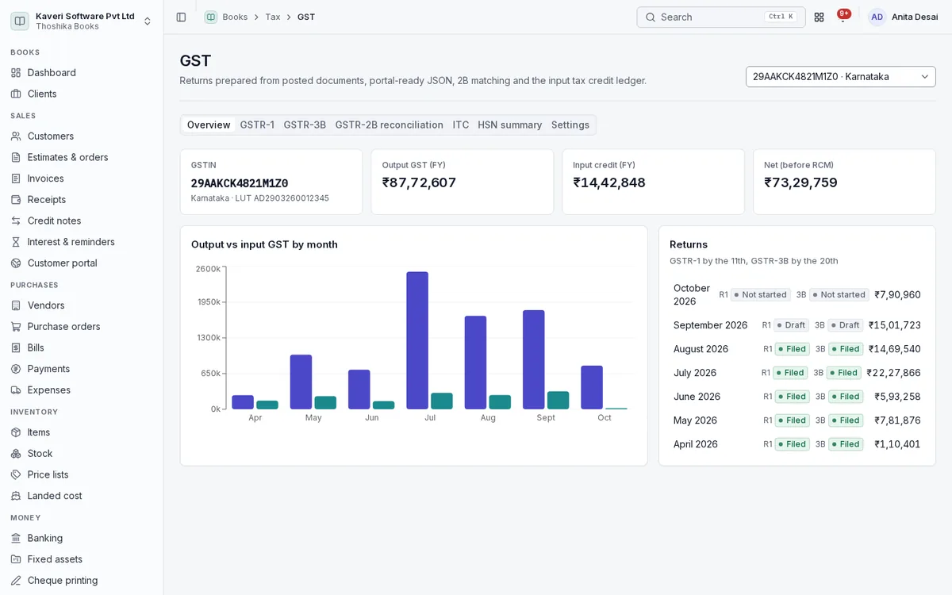Open the May 2026 return row
The image size is (952, 595).
click(797, 420)
